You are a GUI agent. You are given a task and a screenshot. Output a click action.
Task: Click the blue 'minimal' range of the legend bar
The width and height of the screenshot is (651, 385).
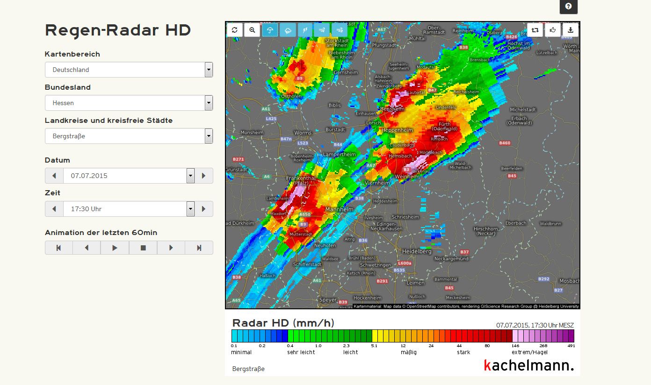click(x=260, y=336)
